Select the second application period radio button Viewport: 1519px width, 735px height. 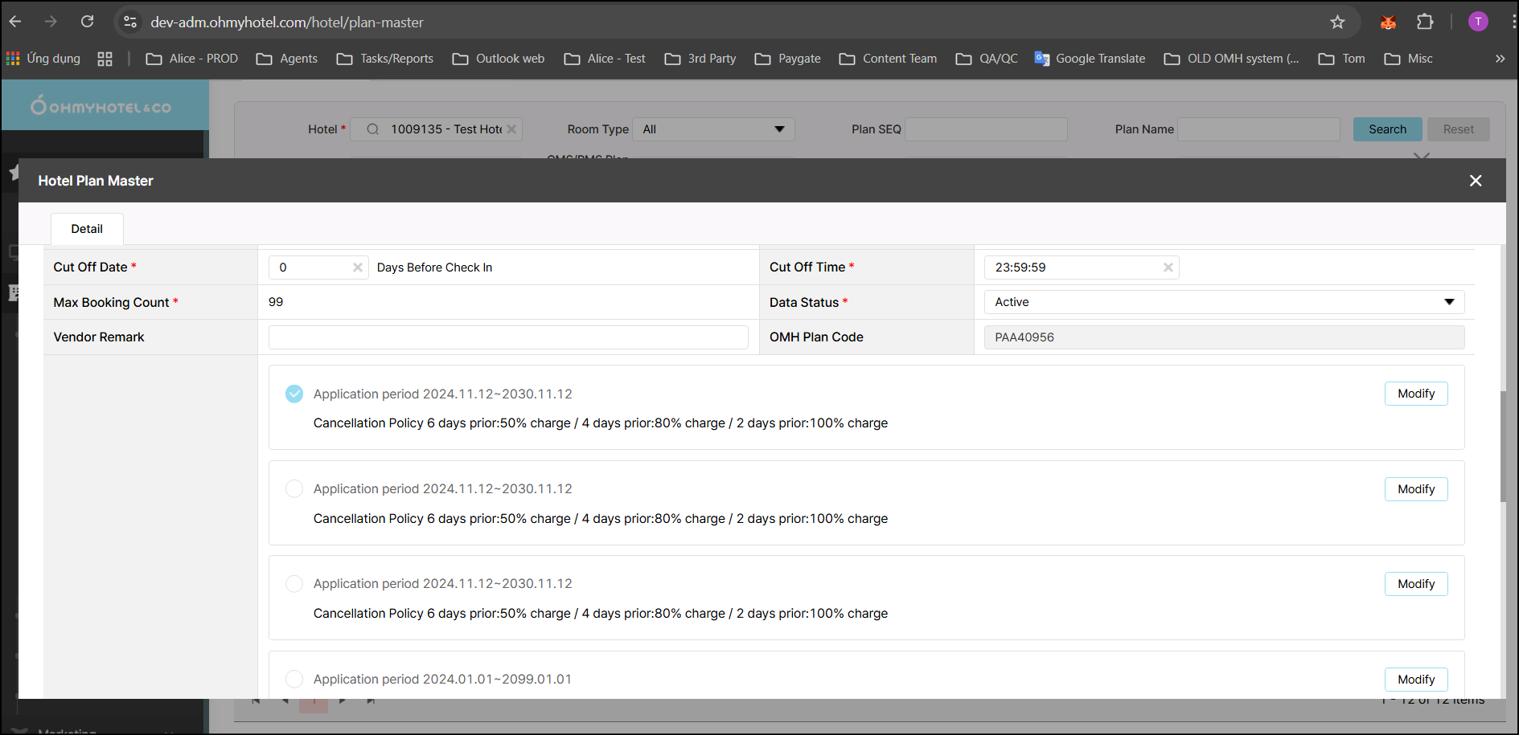(x=294, y=489)
